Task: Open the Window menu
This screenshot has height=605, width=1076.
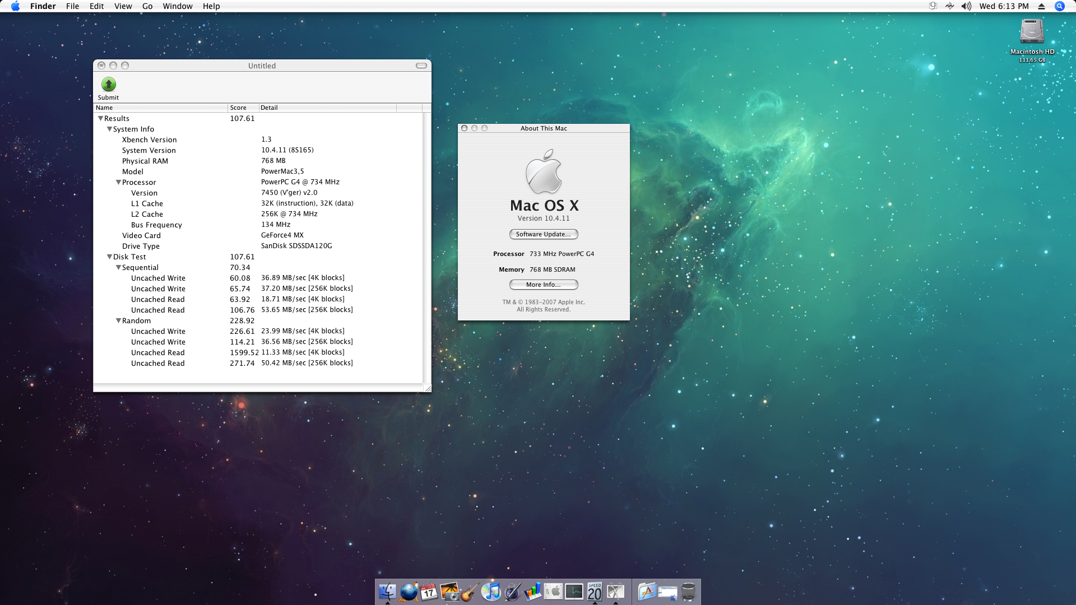Action: click(177, 6)
